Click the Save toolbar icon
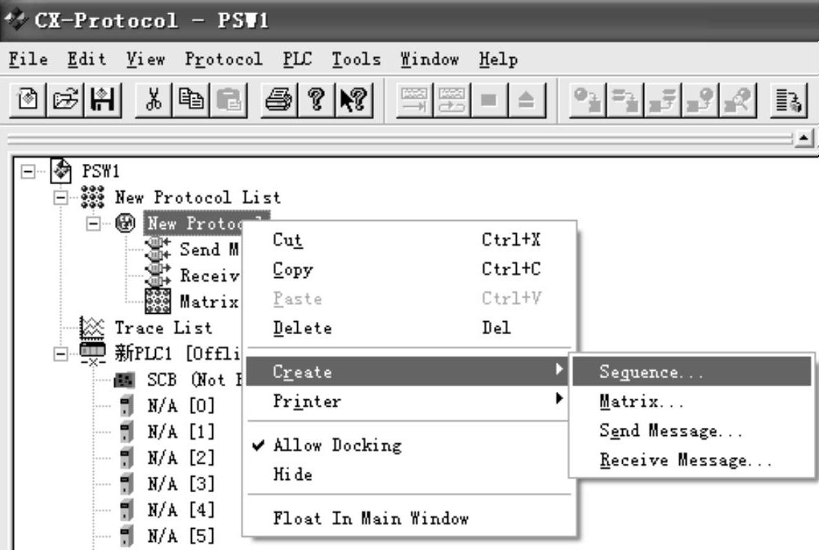This screenshot has width=819, height=550. click(x=102, y=99)
